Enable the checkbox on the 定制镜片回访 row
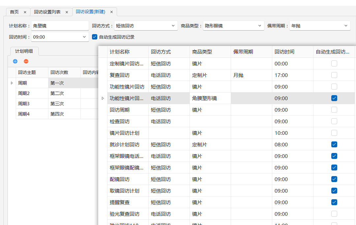The image size is (356, 225). [x=335, y=63]
